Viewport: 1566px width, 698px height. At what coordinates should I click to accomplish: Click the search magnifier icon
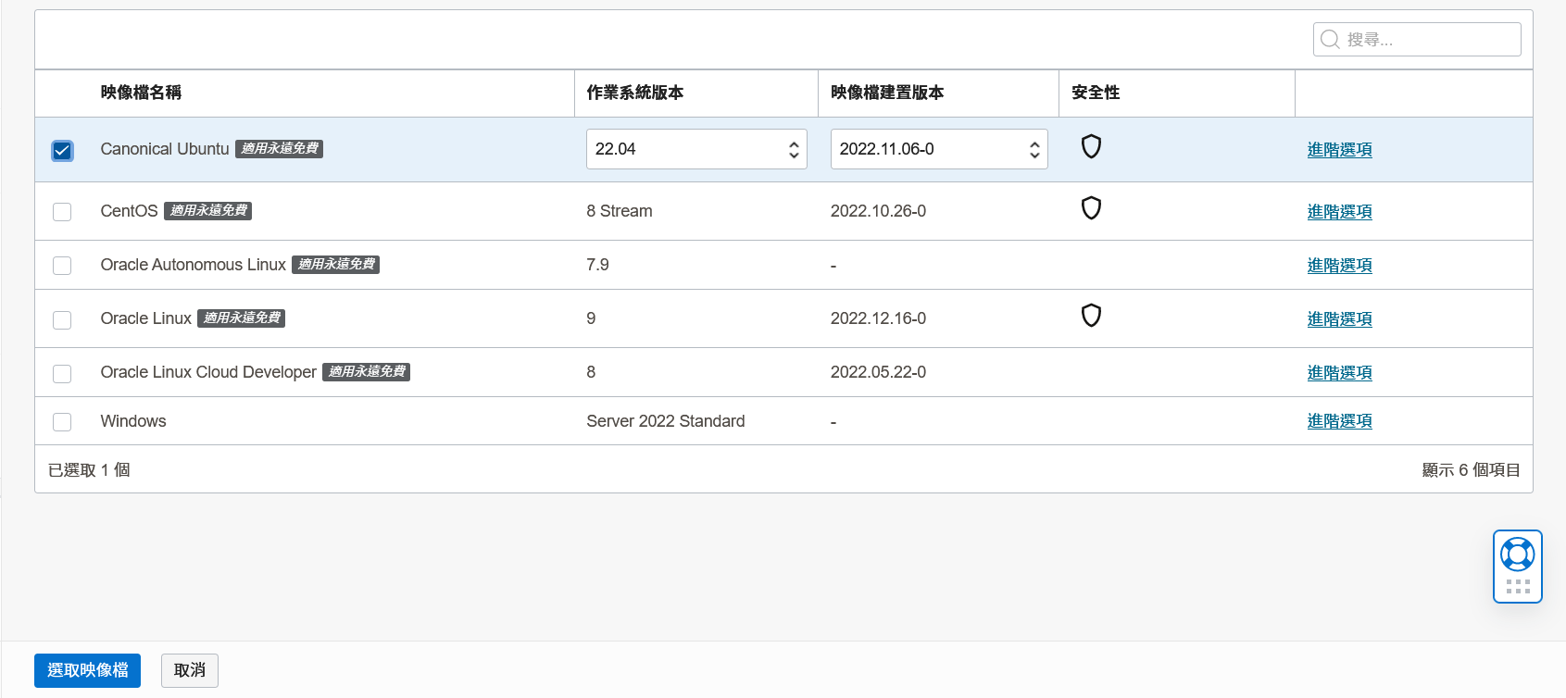coord(1330,39)
